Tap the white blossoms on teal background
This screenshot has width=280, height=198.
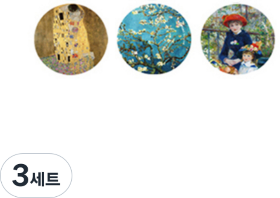pyautogui.click(x=154, y=39)
